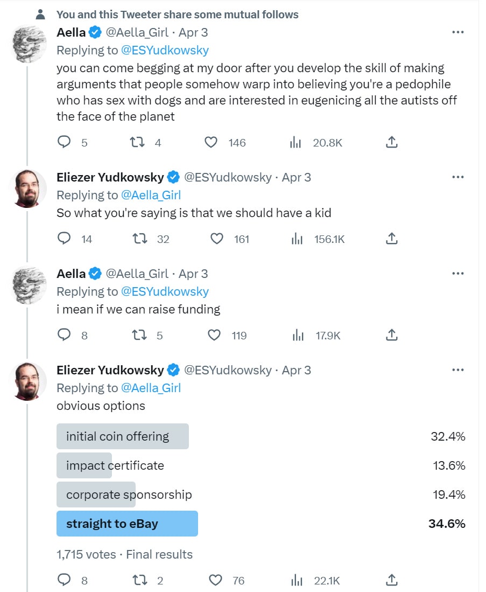This screenshot has height=592, width=486.
Task: Like Eliezer's 'should have a kid' tweet
Action: (x=216, y=239)
